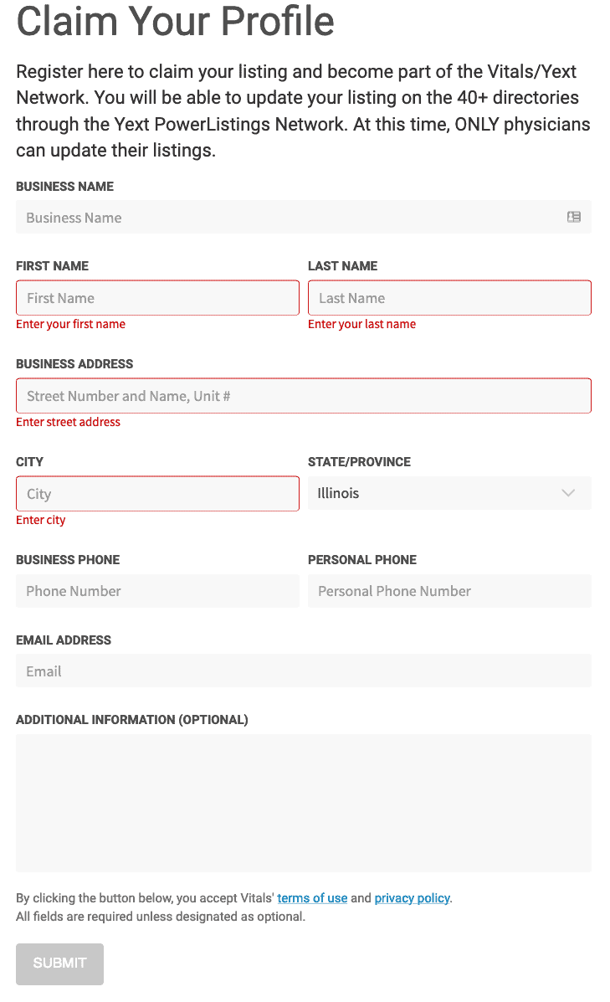Open the State/Province dropdown
Screen dimensions: 610x1002
(x=449, y=493)
